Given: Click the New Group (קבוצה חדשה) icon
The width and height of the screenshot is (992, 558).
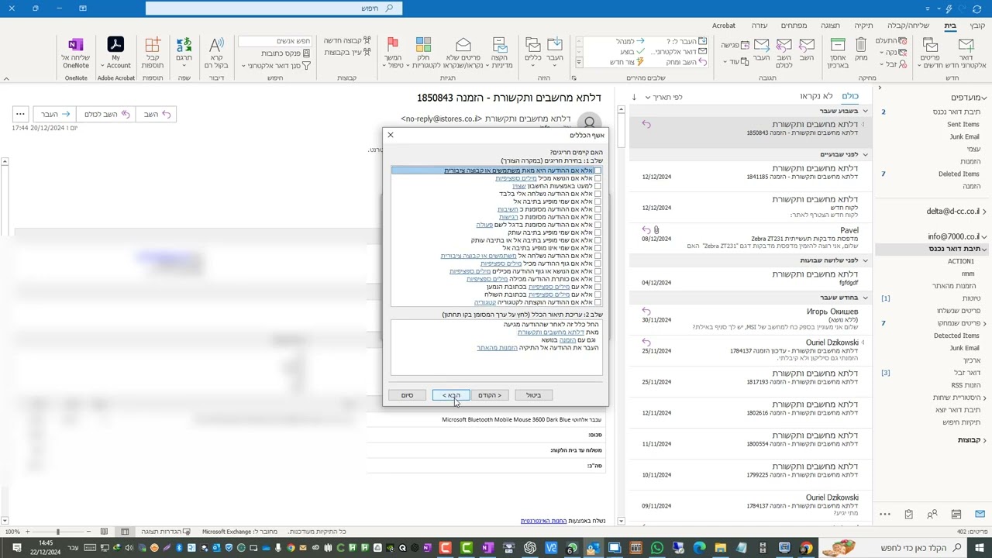Looking at the screenshot, I should 367,40.
